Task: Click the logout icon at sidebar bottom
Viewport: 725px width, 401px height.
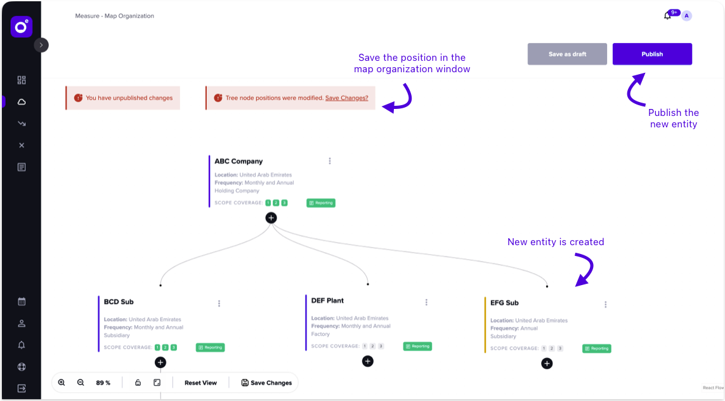Action: (x=22, y=388)
